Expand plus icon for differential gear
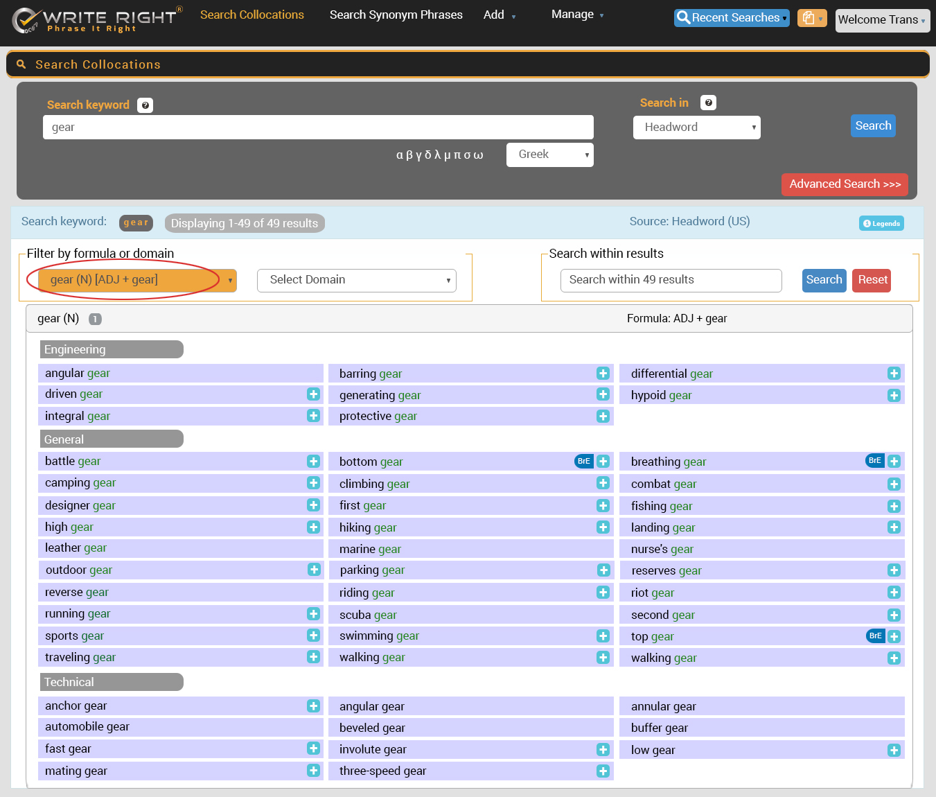Screen dimensions: 936x797 point(894,374)
